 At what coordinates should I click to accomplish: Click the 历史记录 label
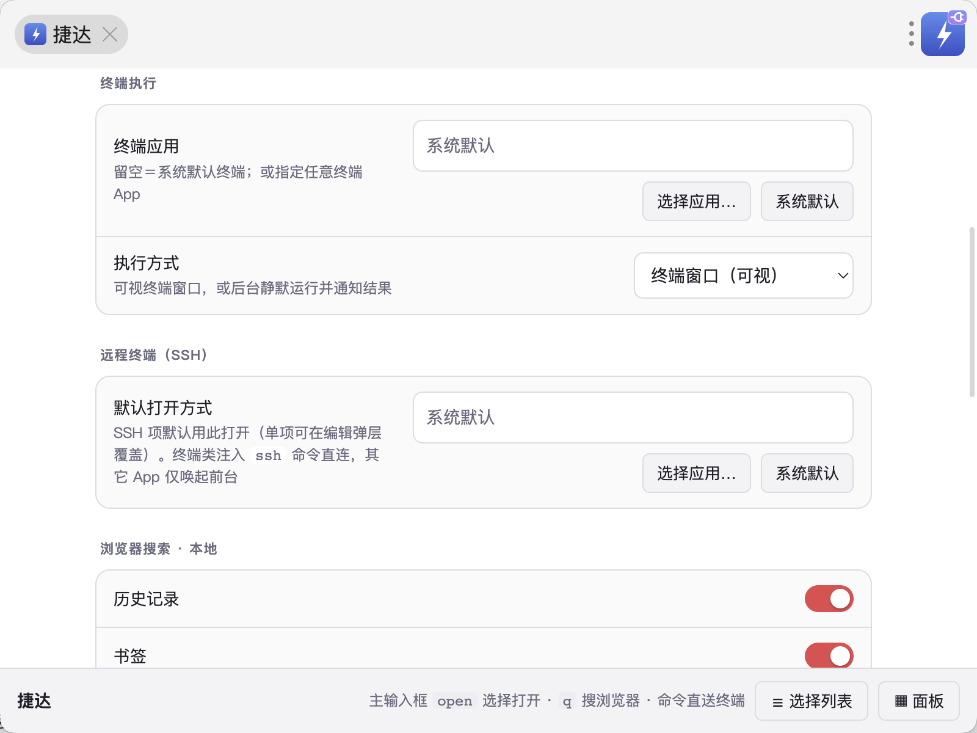tap(147, 599)
